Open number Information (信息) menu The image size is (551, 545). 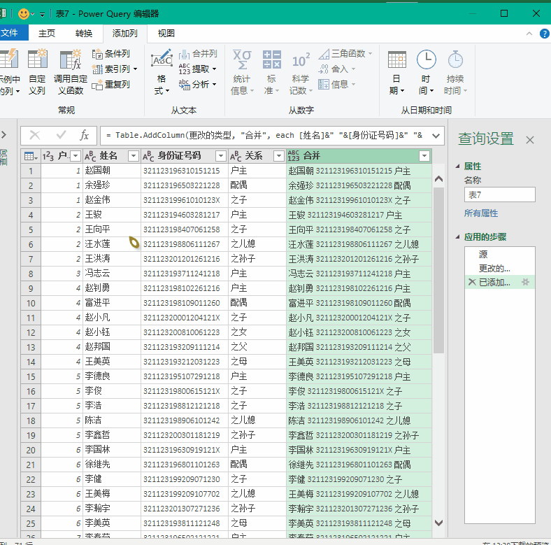click(337, 85)
